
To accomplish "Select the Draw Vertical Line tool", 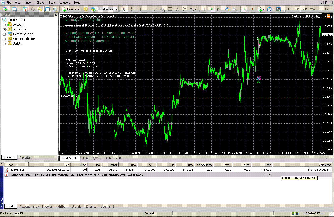I will point(140,9).
